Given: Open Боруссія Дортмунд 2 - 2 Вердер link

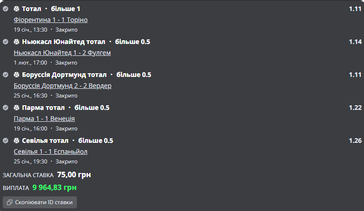Looking at the screenshot, I should pos(63,86).
